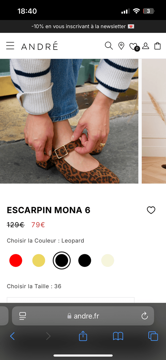Open Safari bookmarks book icon
The image size is (166, 360).
(118, 336)
